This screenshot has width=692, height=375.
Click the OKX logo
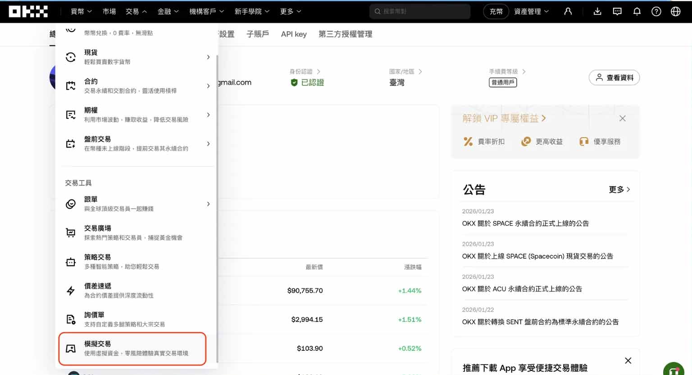pyautogui.click(x=28, y=11)
